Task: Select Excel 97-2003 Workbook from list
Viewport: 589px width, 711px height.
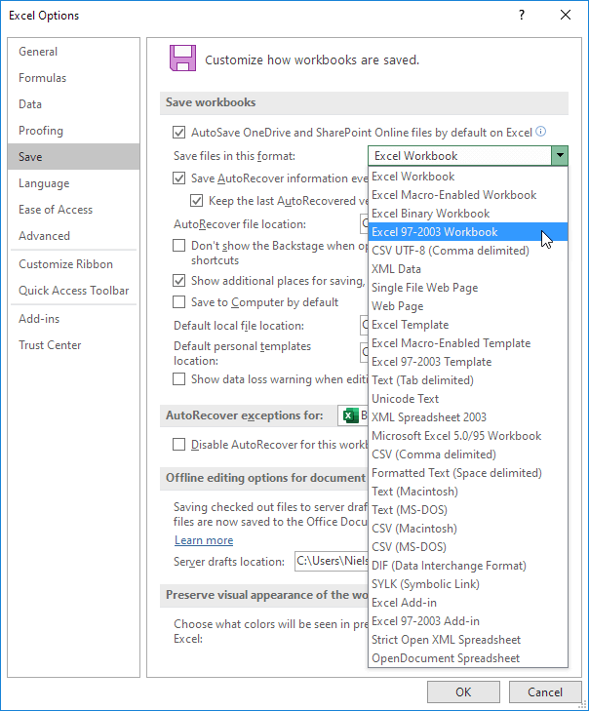Action: pos(435,232)
